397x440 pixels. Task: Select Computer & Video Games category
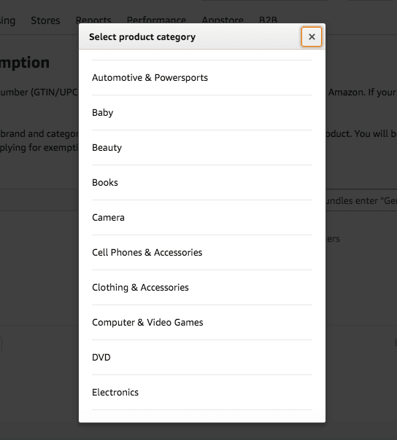[x=202, y=323]
